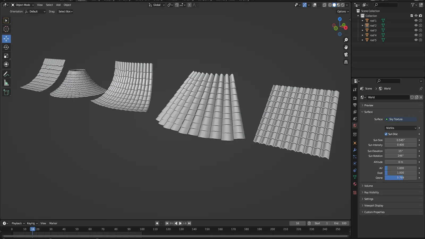The width and height of the screenshot is (425, 239).
Task: Click the Sky Texture surface button
Action: coord(401,119)
